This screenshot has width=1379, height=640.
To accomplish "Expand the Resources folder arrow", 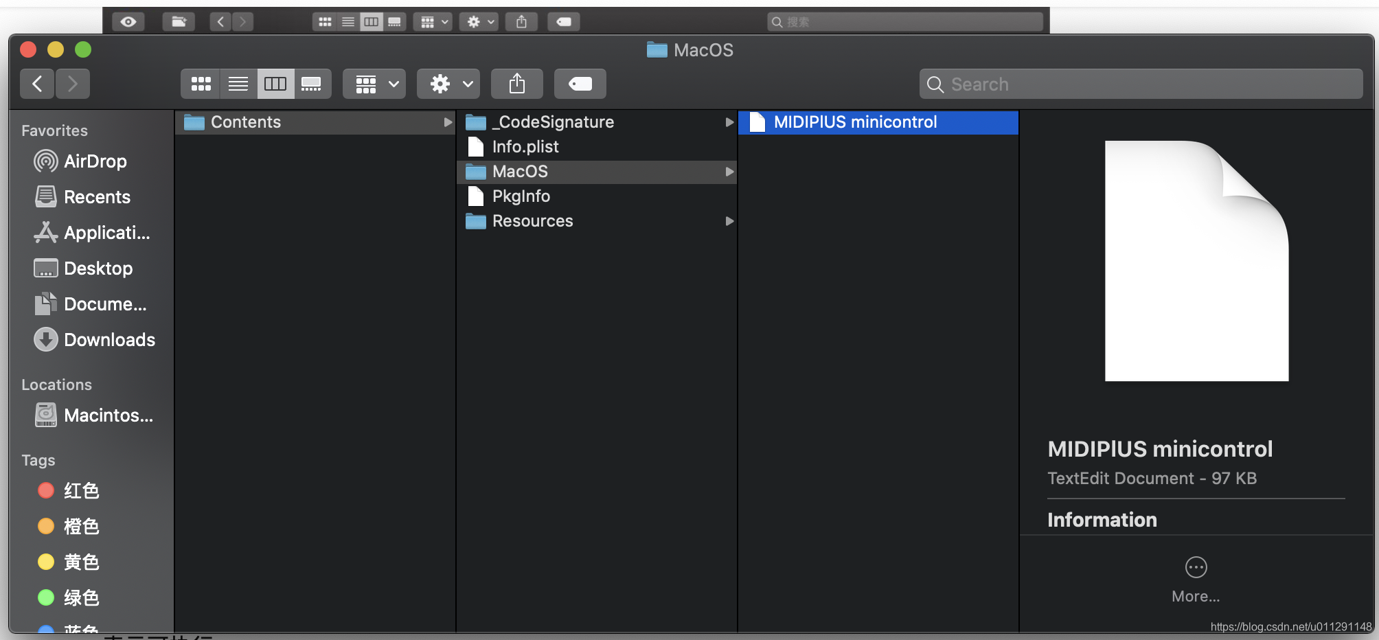I will tap(729, 221).
